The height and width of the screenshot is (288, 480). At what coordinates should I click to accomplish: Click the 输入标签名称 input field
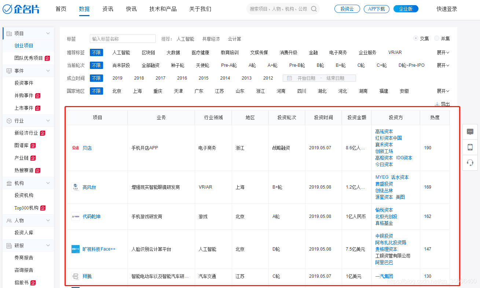[122, 39]
